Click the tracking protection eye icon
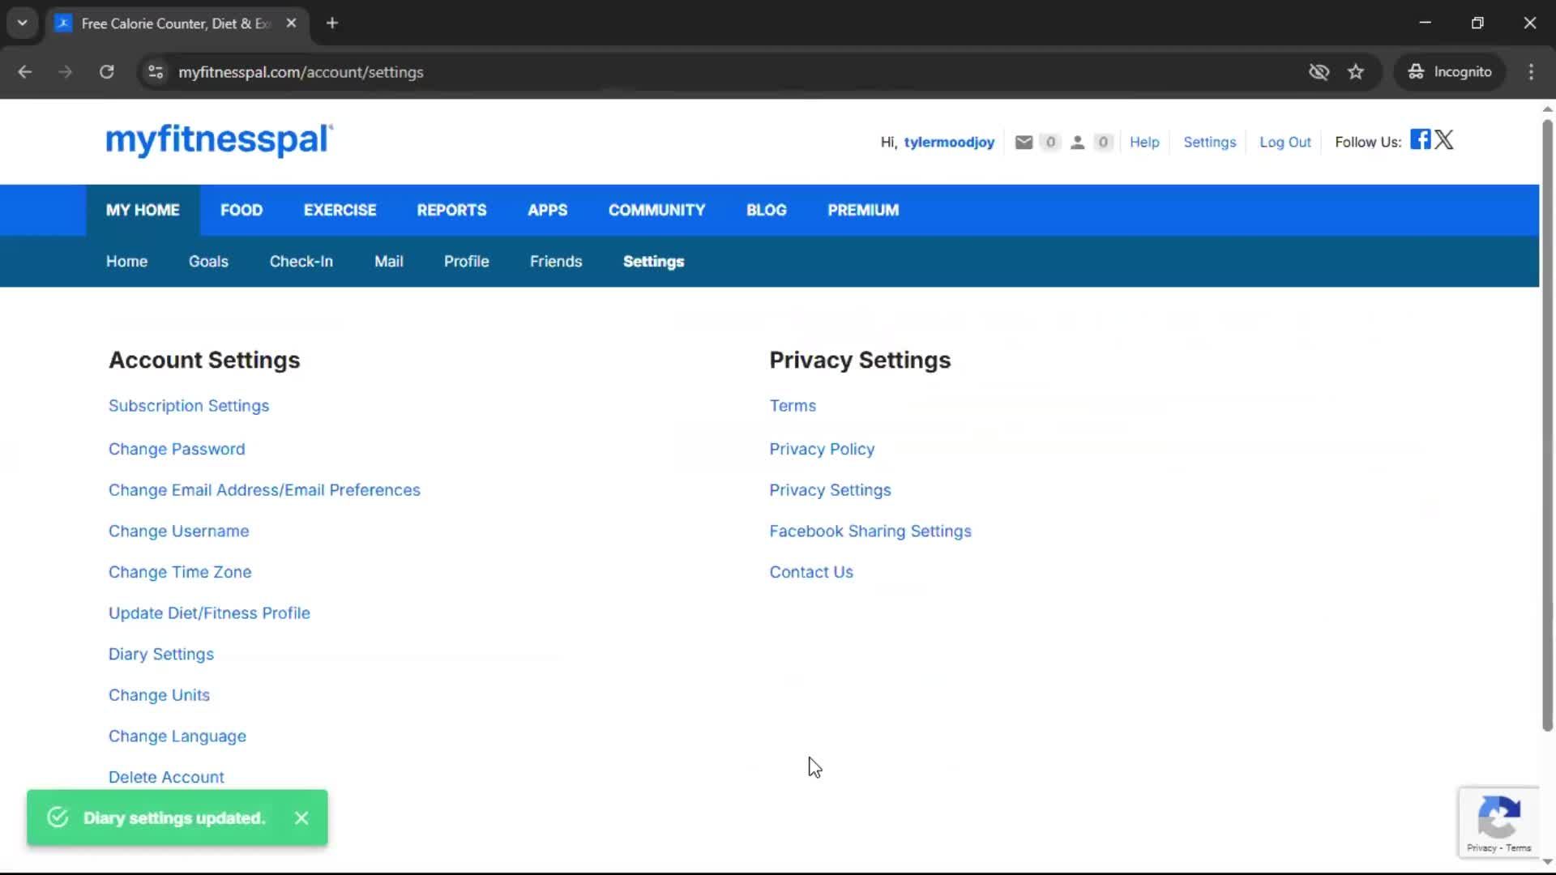 (x=1319, y=72)
